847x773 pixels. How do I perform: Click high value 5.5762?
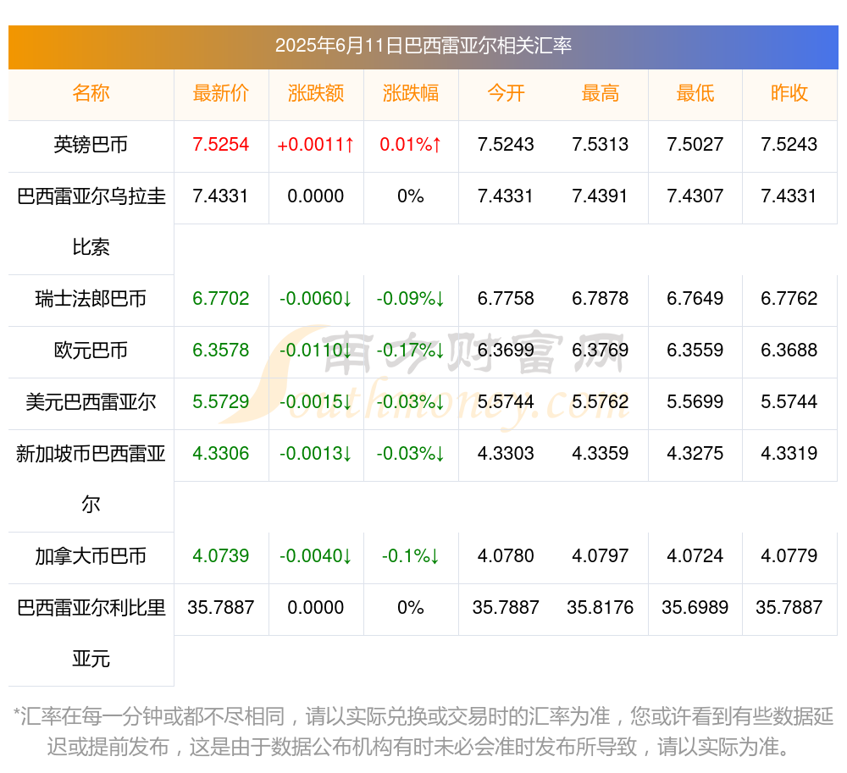(601, 402)
